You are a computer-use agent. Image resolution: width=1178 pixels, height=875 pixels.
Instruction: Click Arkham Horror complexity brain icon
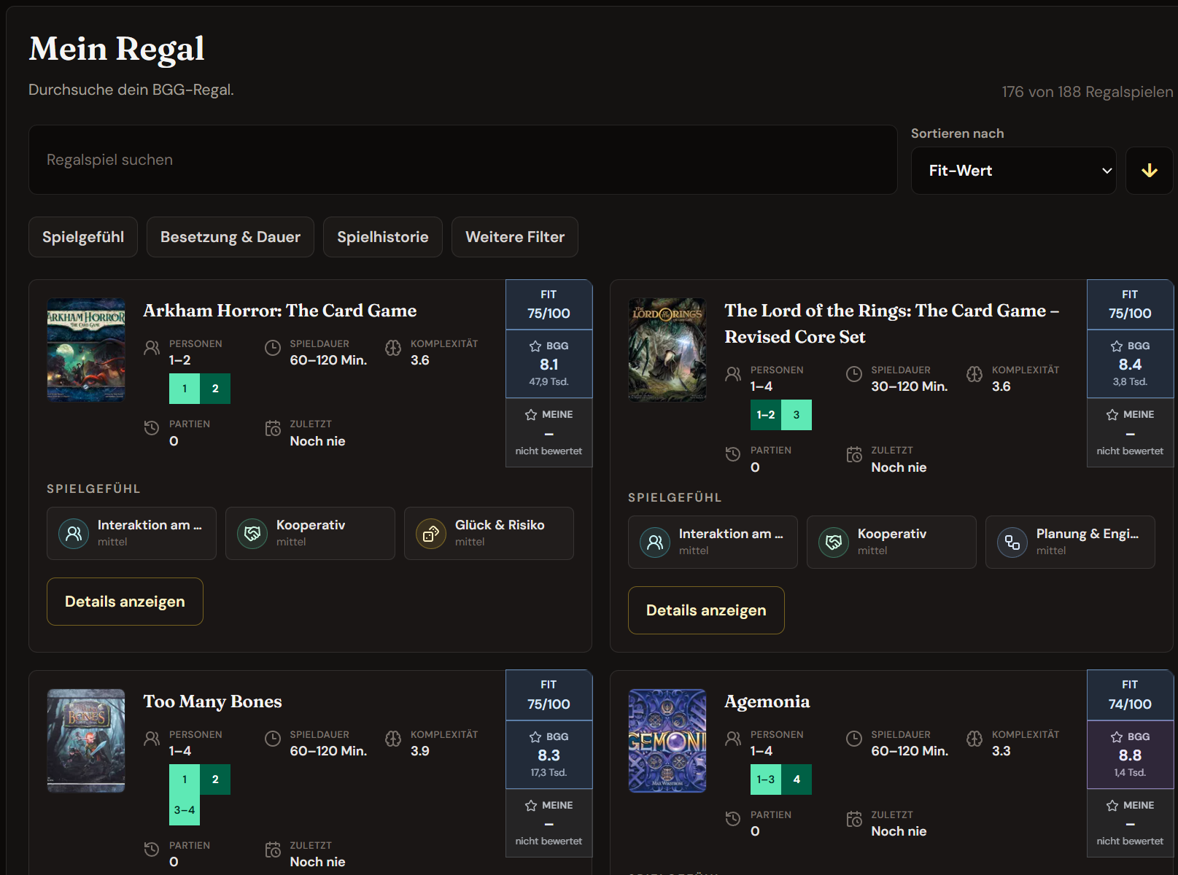(393, 348)
